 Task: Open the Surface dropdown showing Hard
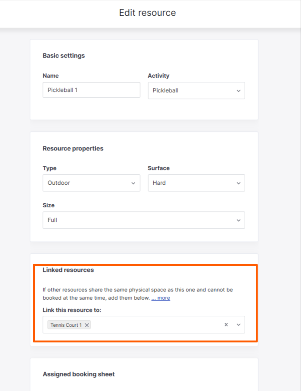click(x=197, y=183)
